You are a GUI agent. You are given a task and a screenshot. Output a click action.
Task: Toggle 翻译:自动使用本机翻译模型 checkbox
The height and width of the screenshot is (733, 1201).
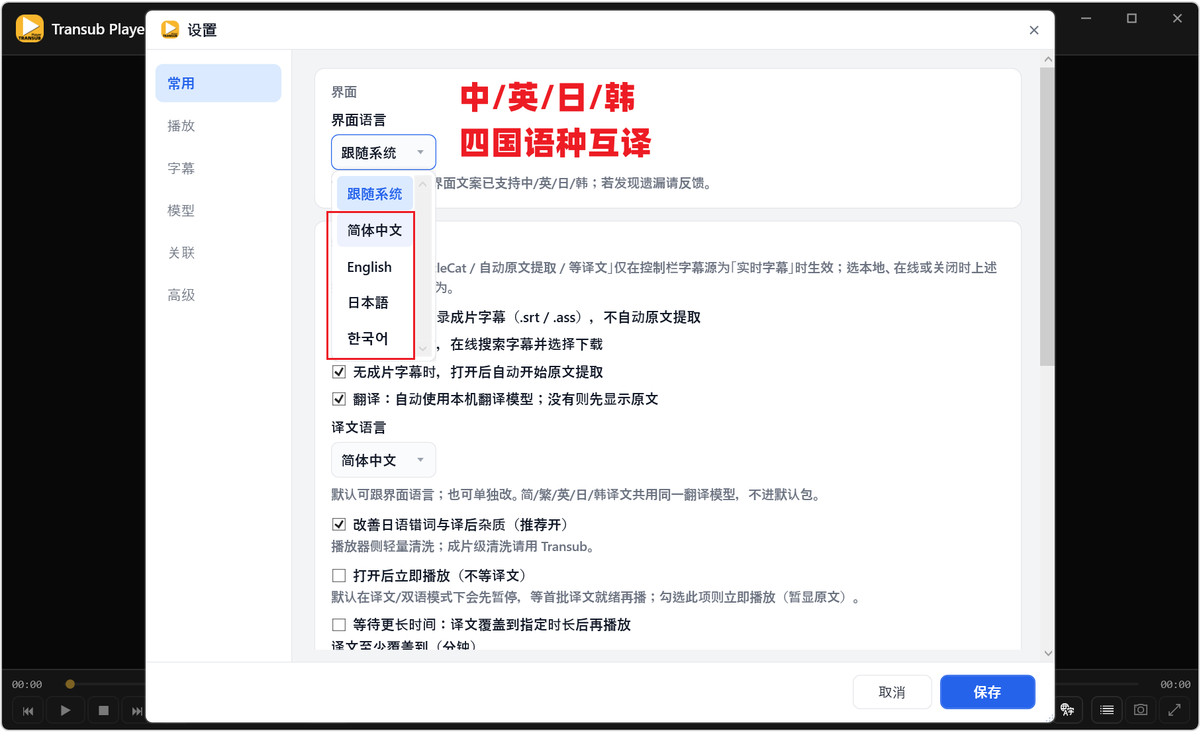(x=339, y=399)
